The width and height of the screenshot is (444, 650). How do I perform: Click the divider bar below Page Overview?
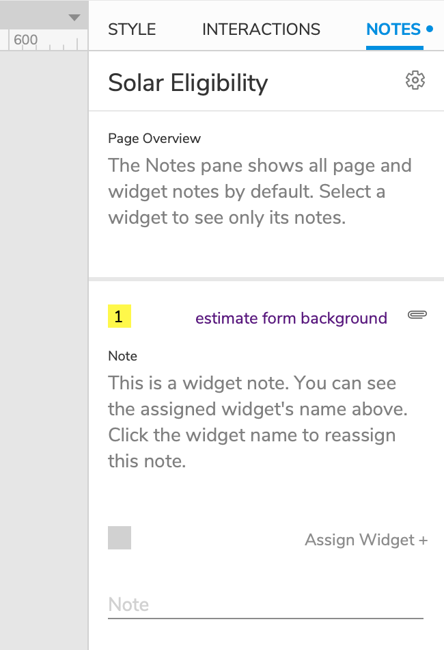(x=266, y=278)
